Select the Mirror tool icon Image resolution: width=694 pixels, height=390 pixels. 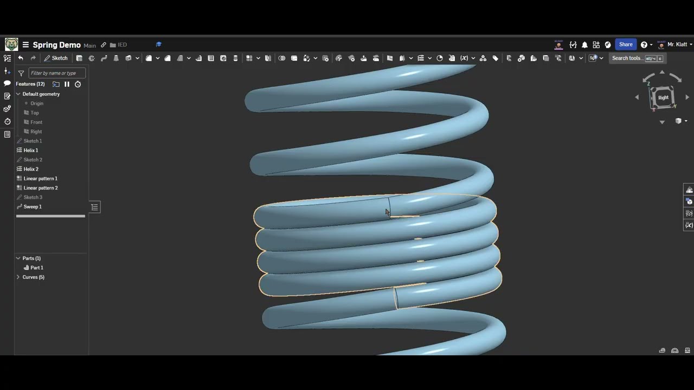tap(268, 58)
